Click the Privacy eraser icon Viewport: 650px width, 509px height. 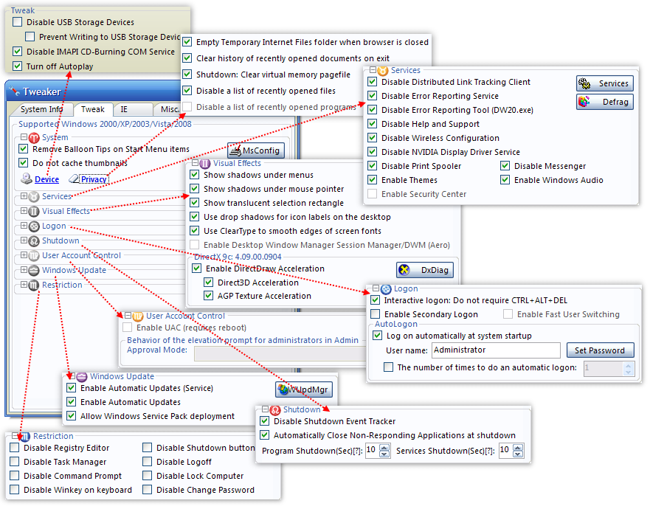coord(74,179)
